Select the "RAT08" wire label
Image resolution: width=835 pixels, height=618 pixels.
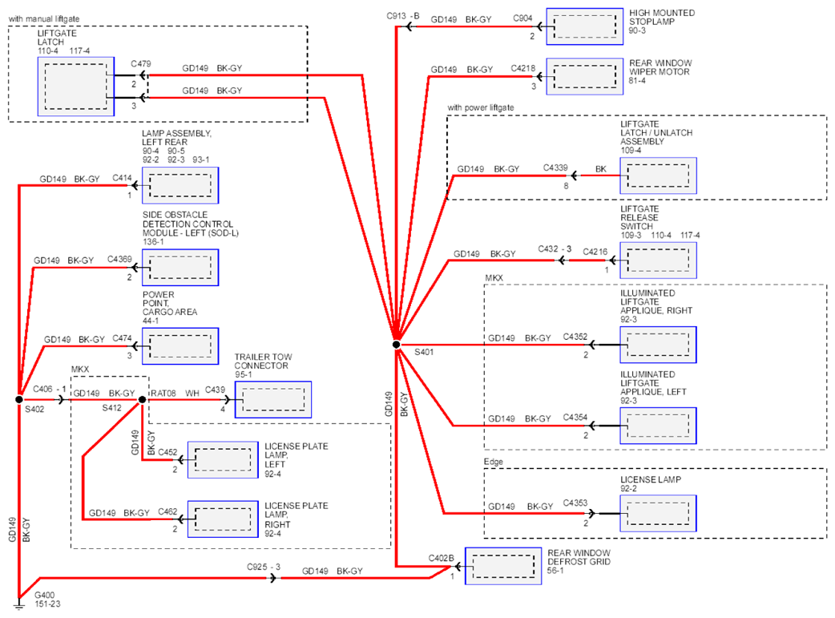pyautogui.click(x=163, y=394)
